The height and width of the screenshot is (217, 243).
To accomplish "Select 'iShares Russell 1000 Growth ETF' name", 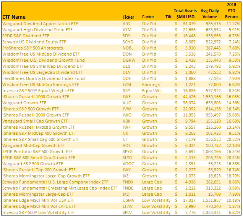I will coord(36,97).
